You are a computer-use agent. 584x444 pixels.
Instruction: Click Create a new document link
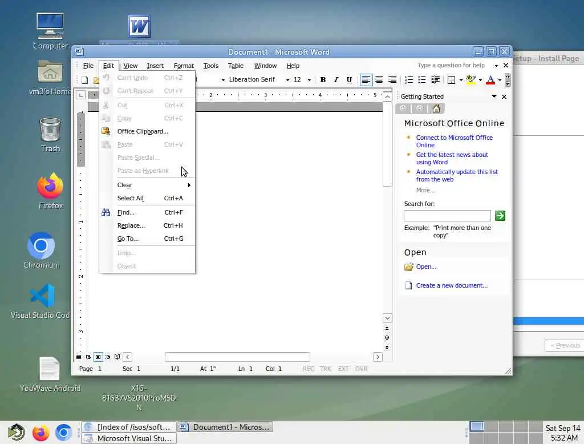[x=452, y=285]
